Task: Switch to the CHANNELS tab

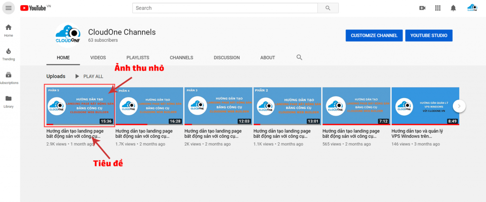Action: point(181,58)
